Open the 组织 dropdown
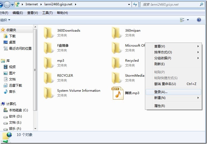Viewport: 207px width, 144px height. pyautogui.click(x=5, y=20)
